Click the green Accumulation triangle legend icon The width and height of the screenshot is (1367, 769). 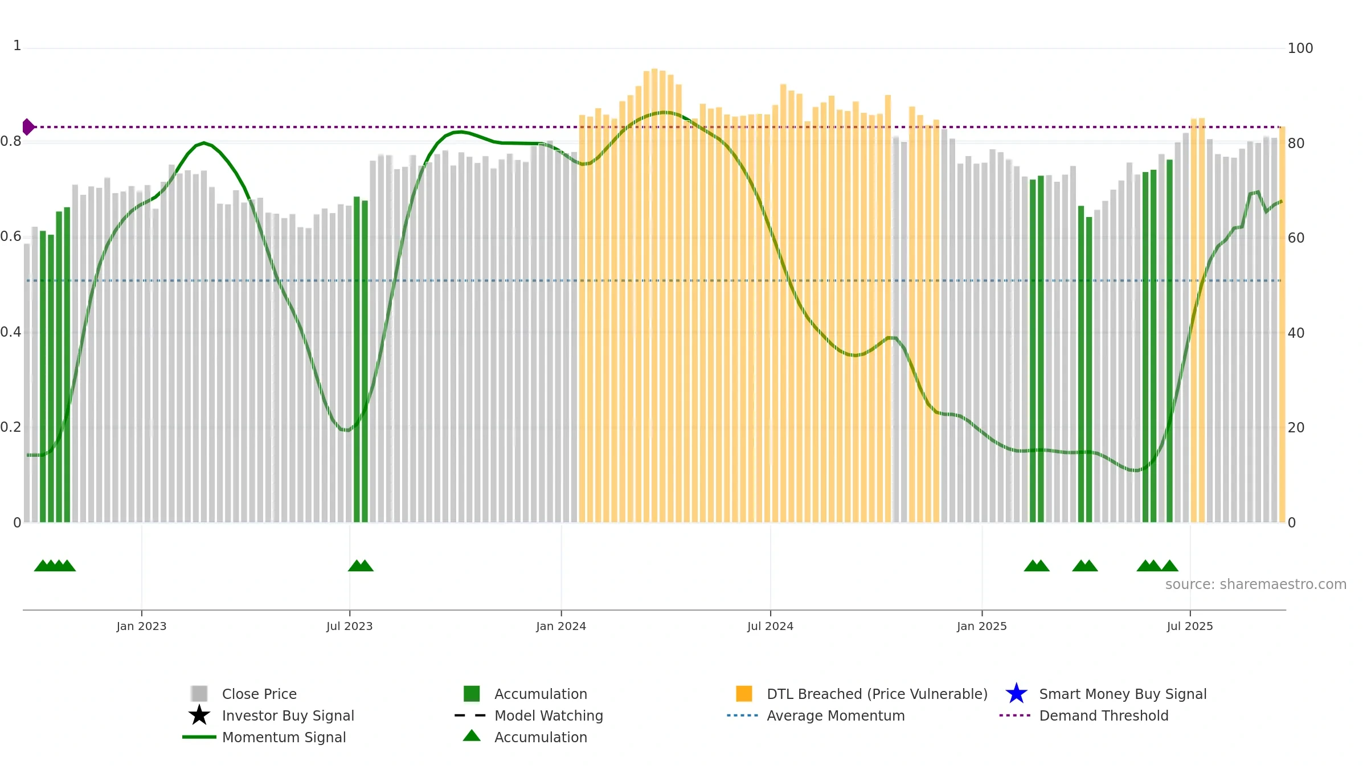(472, 735)
